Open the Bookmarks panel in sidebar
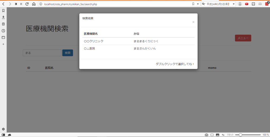Screen dimensions: 270x137 pos(3,11)
